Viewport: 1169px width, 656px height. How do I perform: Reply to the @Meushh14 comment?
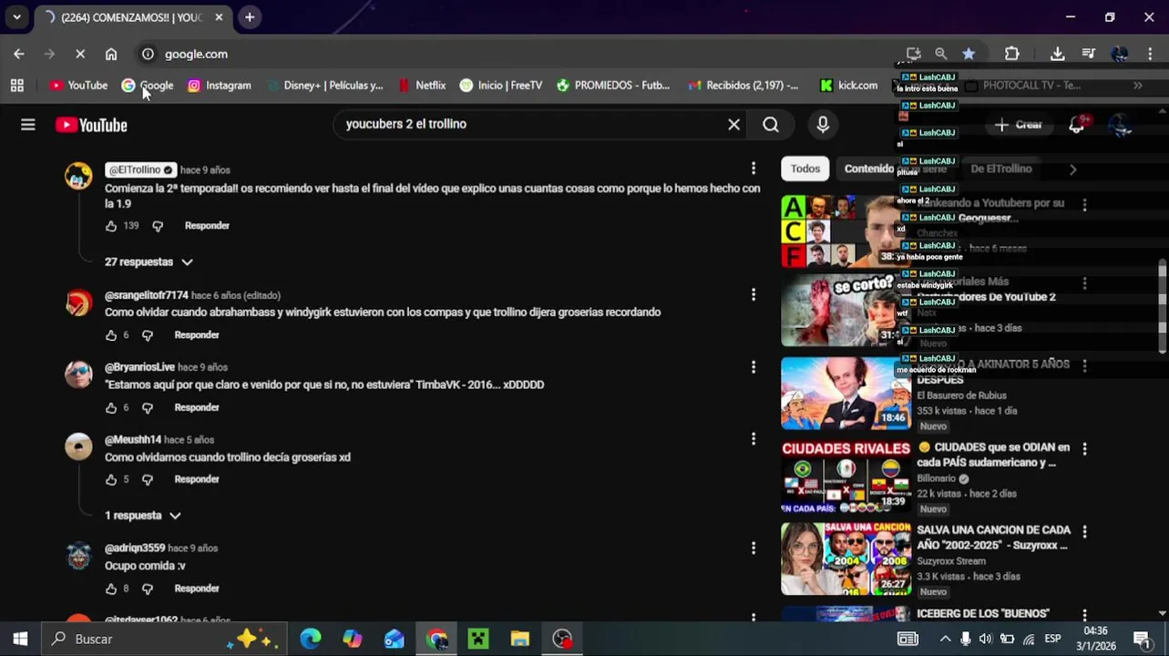(197, 480)
